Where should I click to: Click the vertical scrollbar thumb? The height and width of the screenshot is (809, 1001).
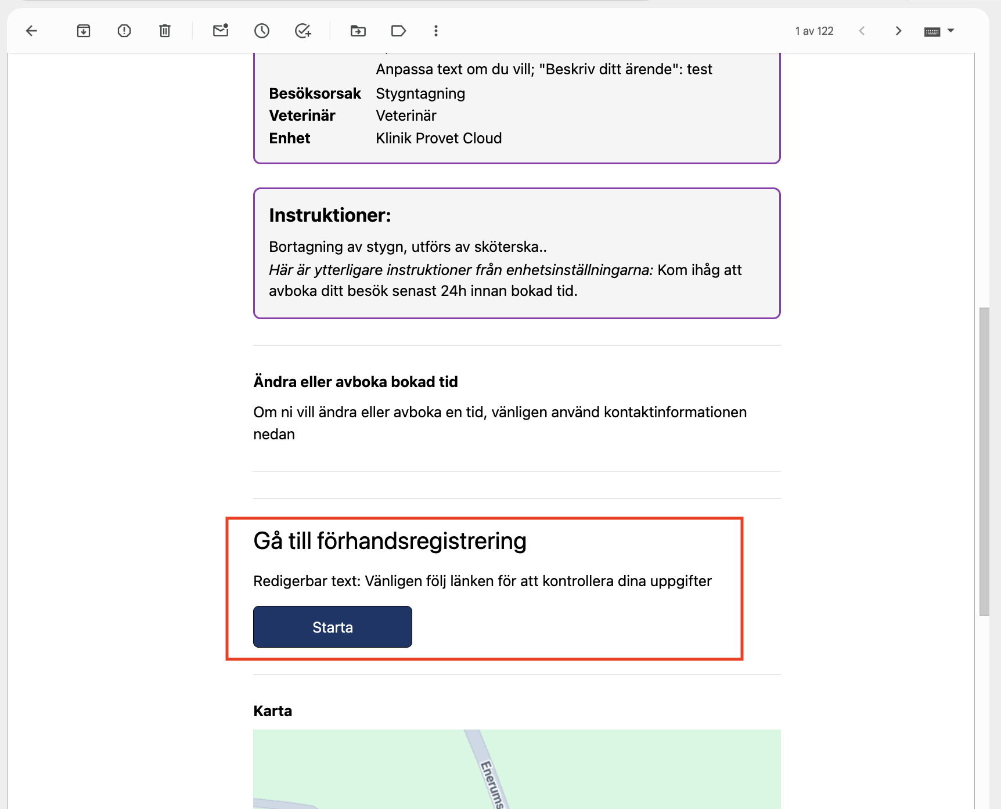[x=984, y=461]
